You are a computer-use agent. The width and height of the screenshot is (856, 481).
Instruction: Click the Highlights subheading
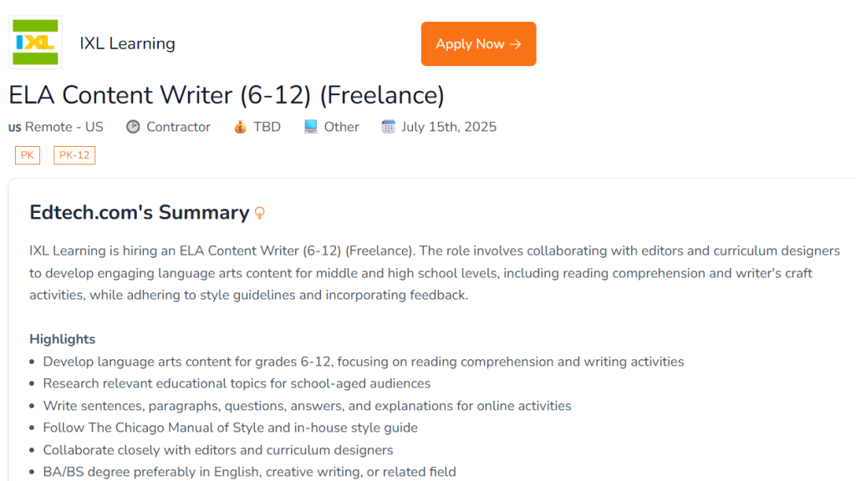[x=63, y=339]
